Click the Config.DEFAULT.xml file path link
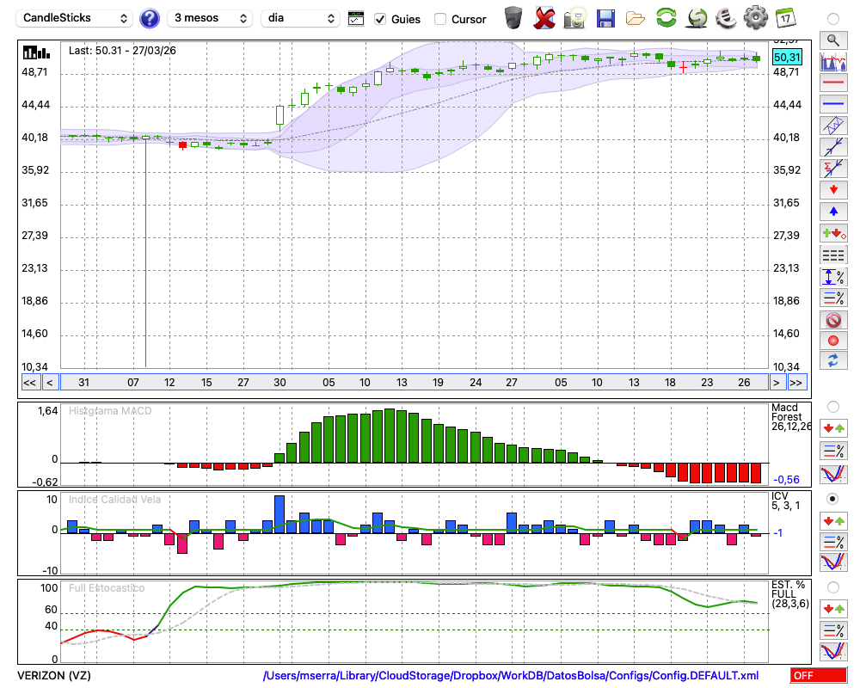 511,676
